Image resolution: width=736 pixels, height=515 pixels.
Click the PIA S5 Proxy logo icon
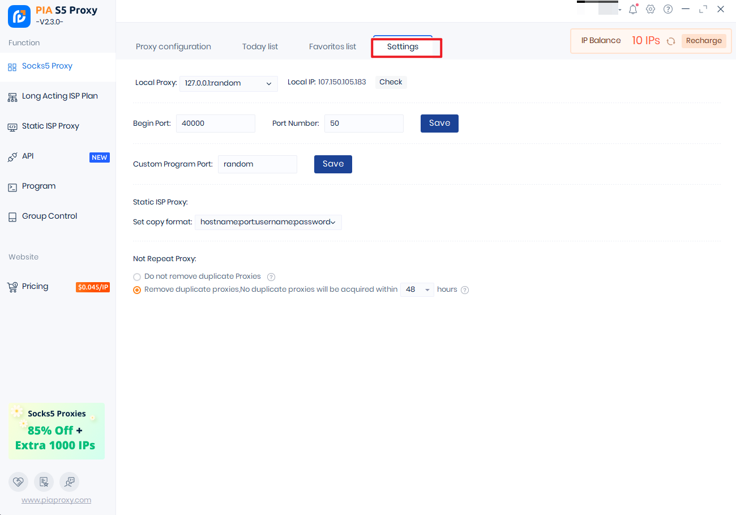point(19,16)
